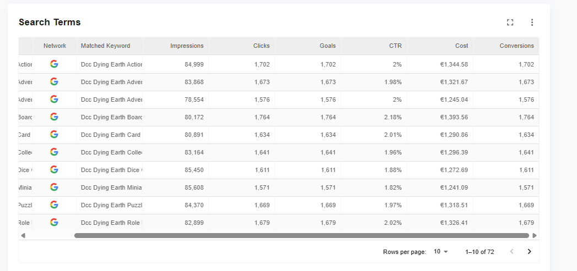Click the 83,868 impressions cell

[175, 82]
